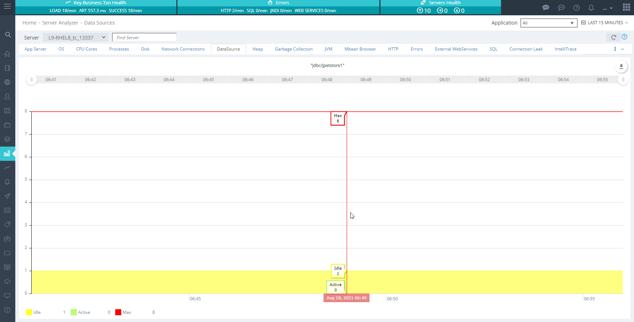
Task: Open the sidebar info circle icon
Action: click(x=7, y=310)
